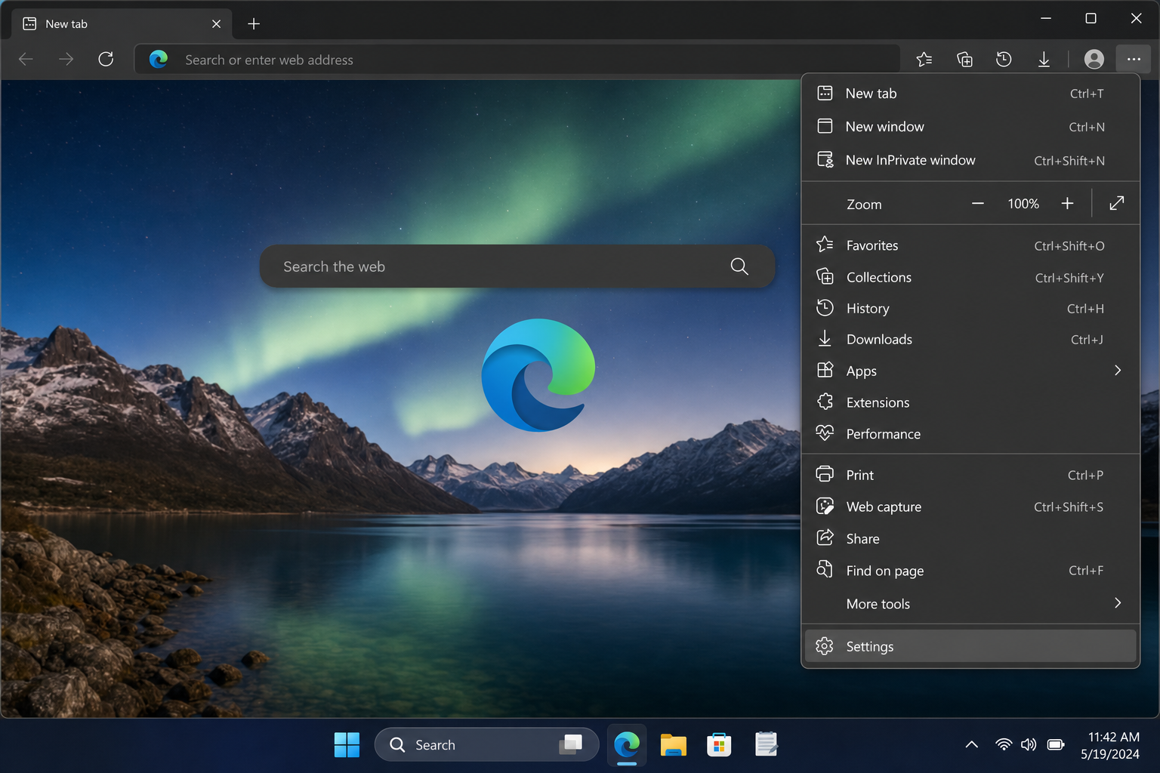Open Performance from the menu

click(970, 434)
